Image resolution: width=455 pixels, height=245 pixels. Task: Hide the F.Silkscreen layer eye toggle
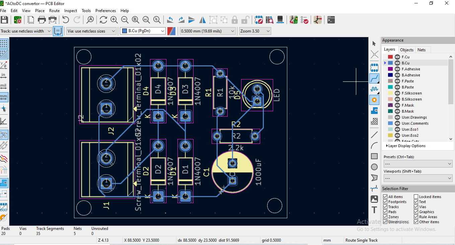(397, 93)
